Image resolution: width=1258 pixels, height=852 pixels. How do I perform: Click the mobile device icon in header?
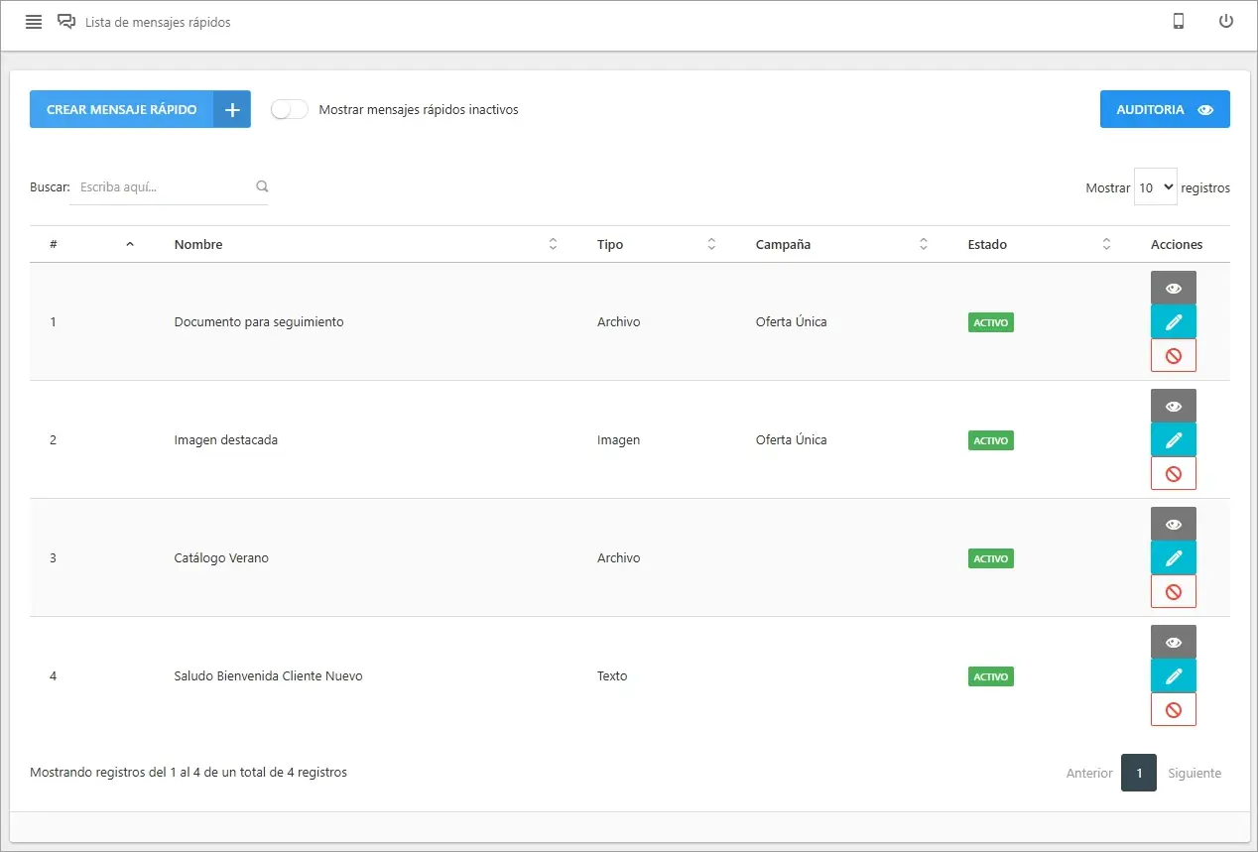click(x=1179, y=22)
